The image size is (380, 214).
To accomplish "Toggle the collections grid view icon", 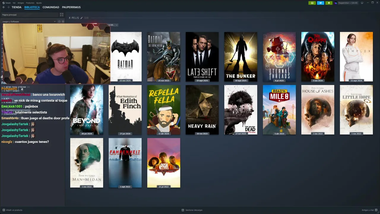I will [x=62, y=15].
